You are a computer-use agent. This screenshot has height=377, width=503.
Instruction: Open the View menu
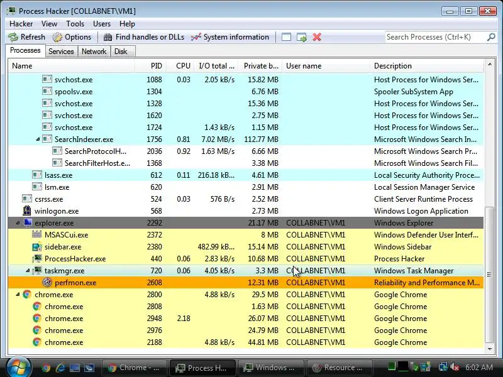[x=49, y=24]
